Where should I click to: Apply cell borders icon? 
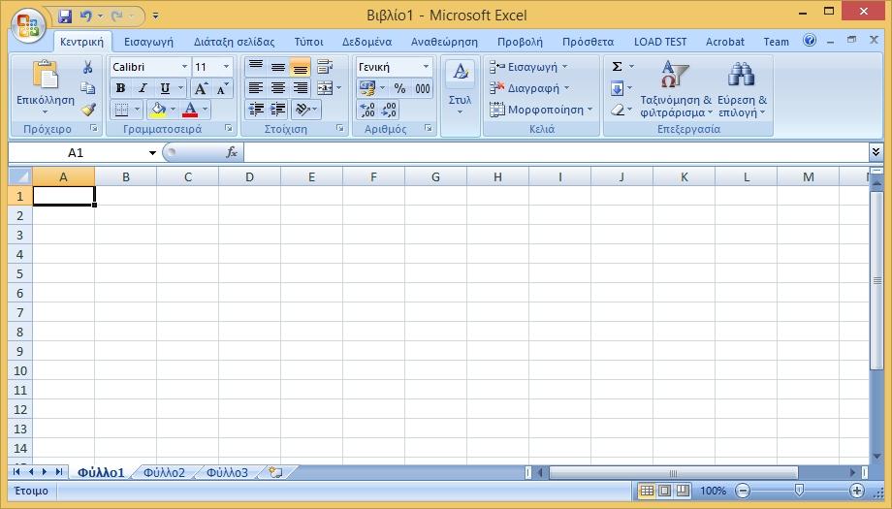[120, 110]
